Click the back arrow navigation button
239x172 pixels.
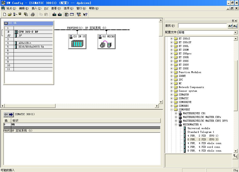click(6, 114)
